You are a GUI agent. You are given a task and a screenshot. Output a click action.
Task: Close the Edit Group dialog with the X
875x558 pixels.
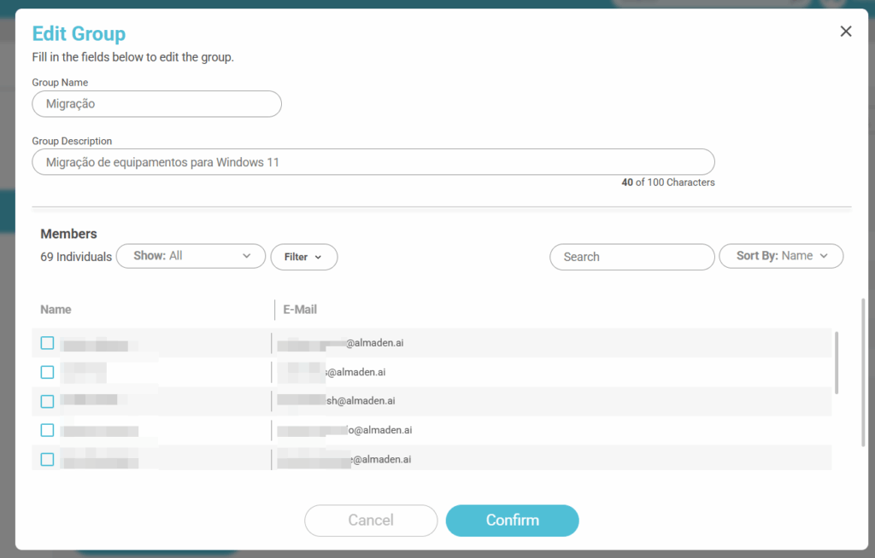point(846,32)
